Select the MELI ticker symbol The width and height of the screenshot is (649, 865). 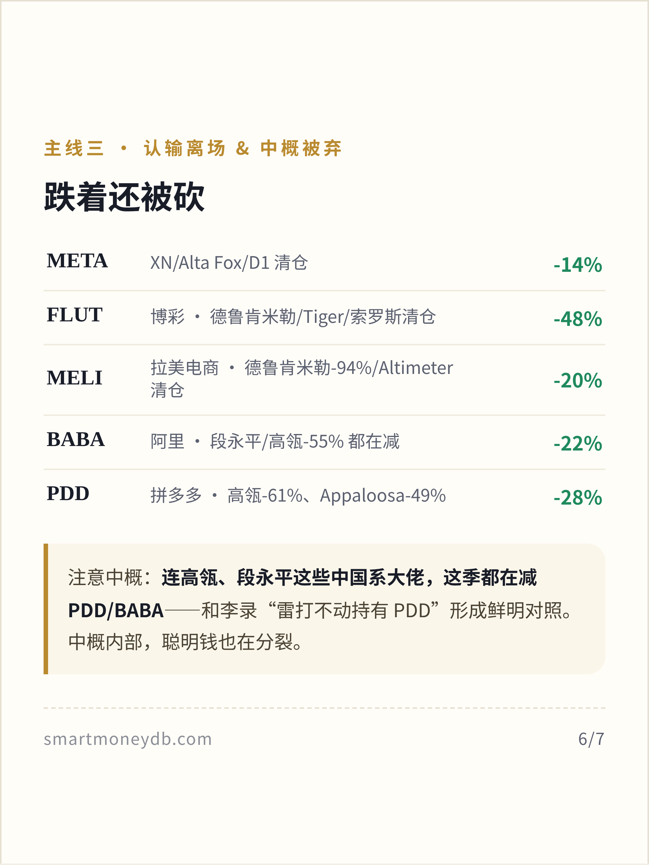(x=74, y=378)
